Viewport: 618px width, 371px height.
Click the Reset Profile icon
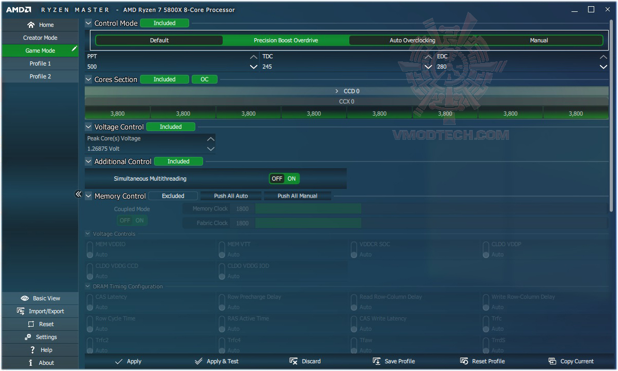click(x=465, y=361)
